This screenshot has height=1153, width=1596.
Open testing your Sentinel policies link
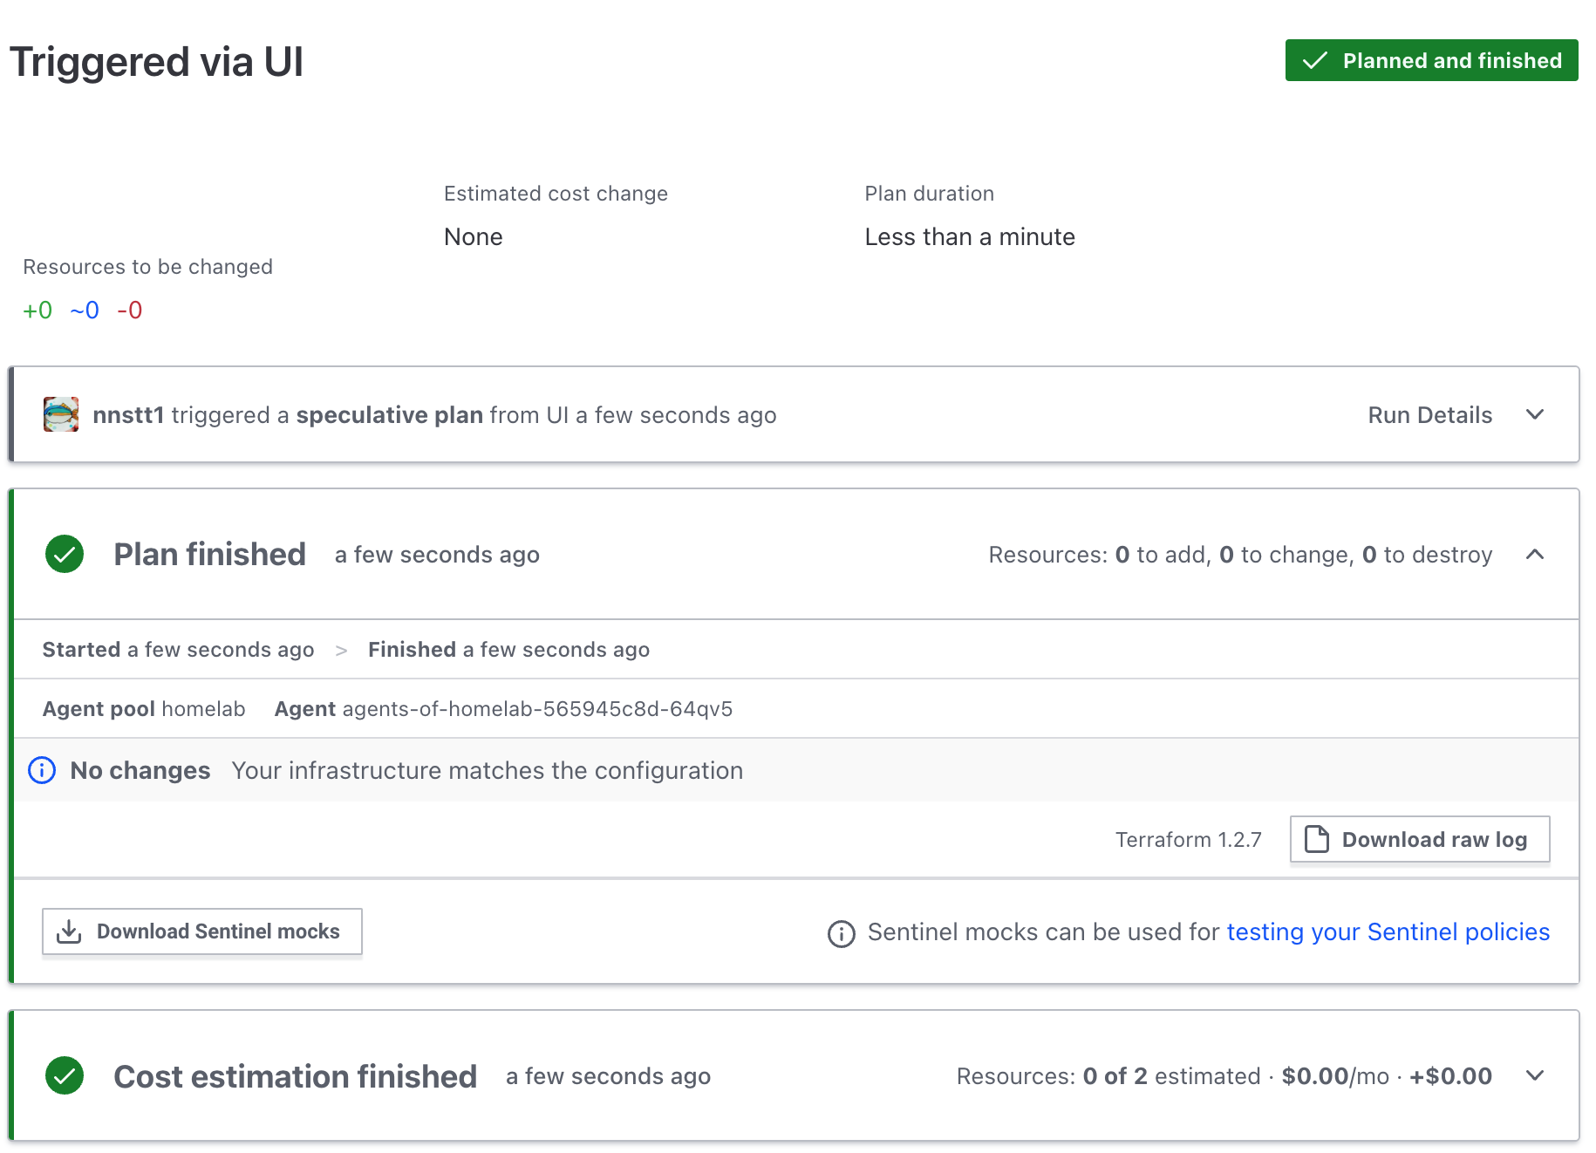tap(1388, 932)
